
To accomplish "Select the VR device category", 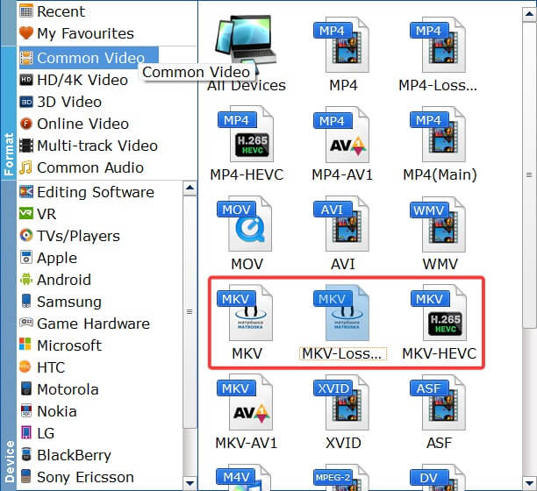I will (x=38, y=214).
